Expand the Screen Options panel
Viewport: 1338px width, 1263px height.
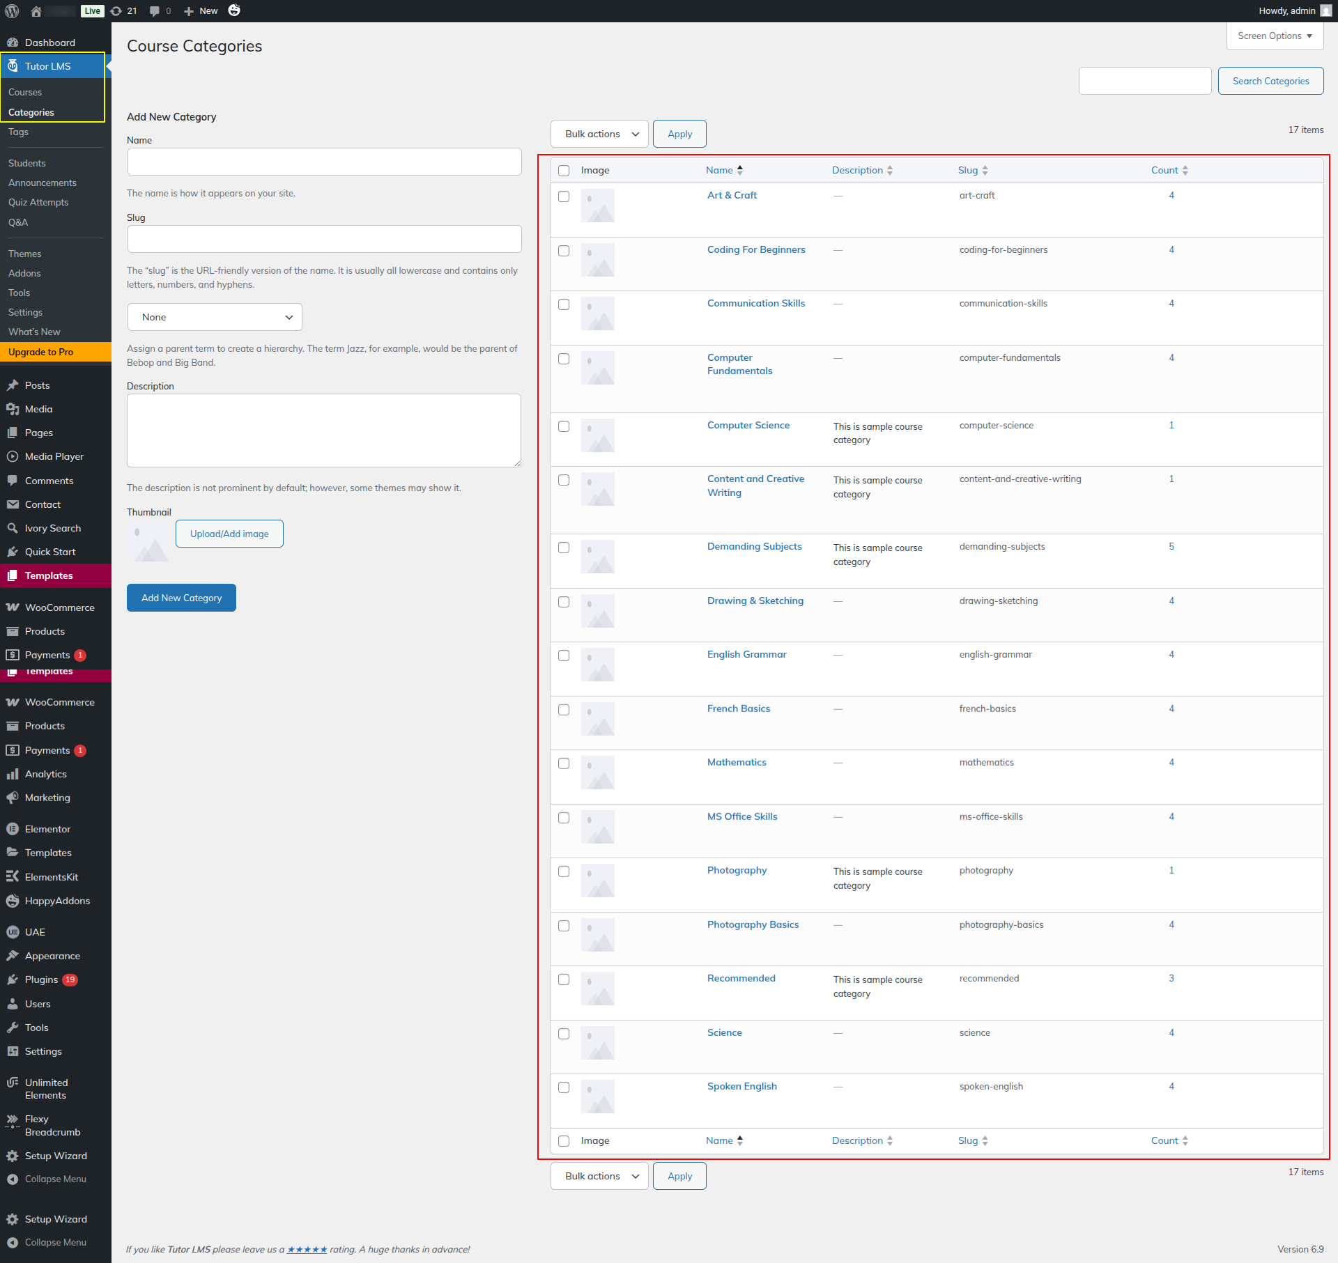[1275, 36]
